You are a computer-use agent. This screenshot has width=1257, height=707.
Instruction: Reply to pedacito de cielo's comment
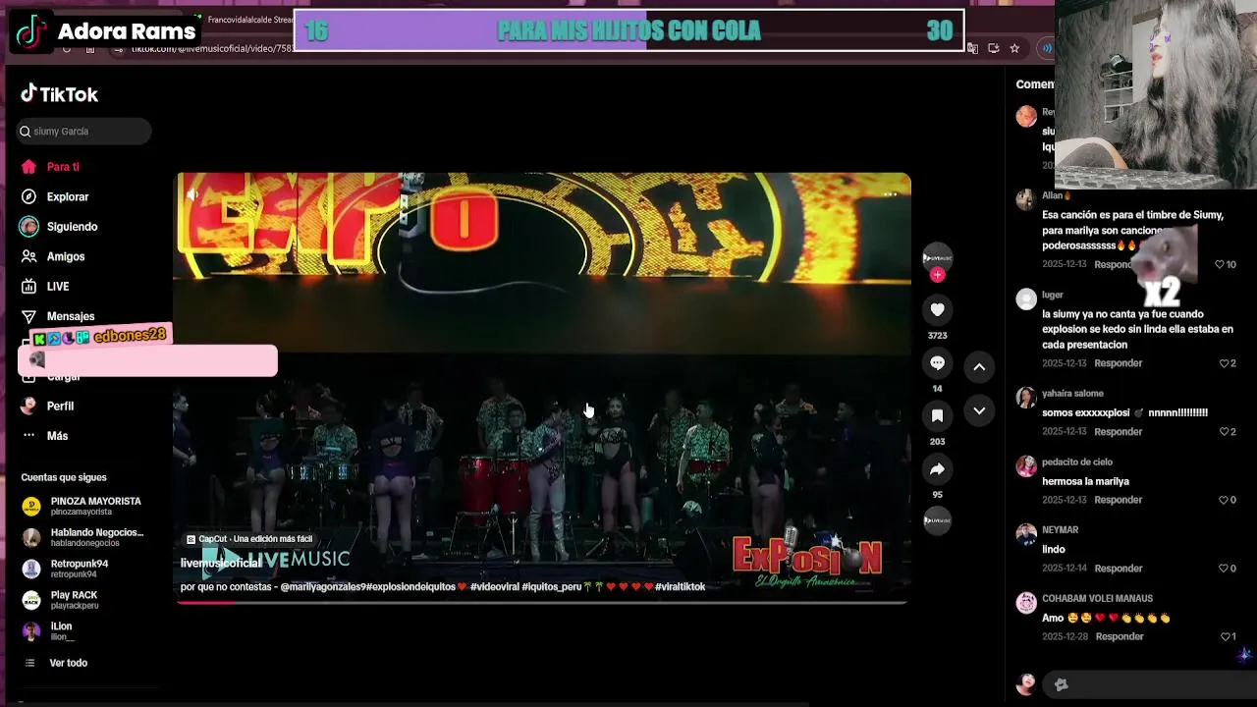coord(1119,500)
